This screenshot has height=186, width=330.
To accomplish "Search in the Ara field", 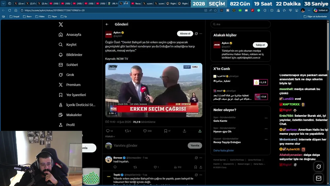I will [x=241, y=24].
